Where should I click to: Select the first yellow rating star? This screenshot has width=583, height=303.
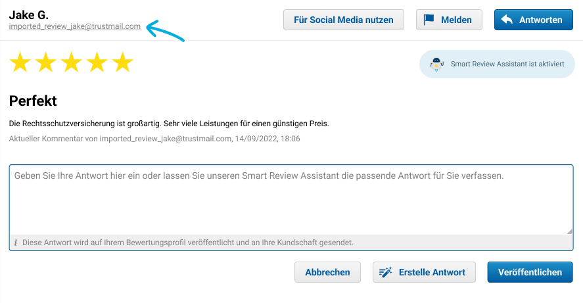(20, 63)
